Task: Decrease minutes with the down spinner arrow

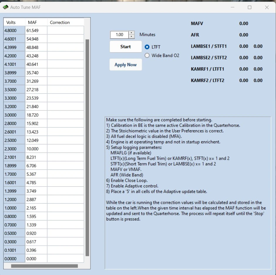Action: click(132, 36)
